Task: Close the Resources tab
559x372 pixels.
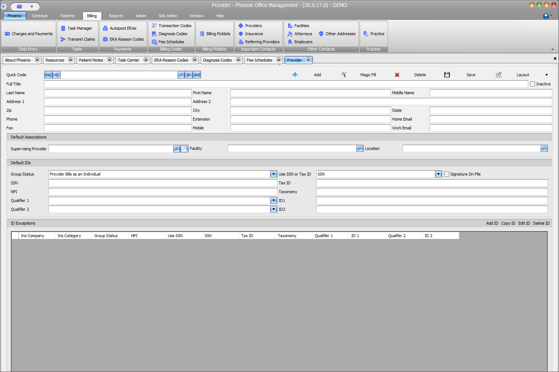Action: (70, 60)
